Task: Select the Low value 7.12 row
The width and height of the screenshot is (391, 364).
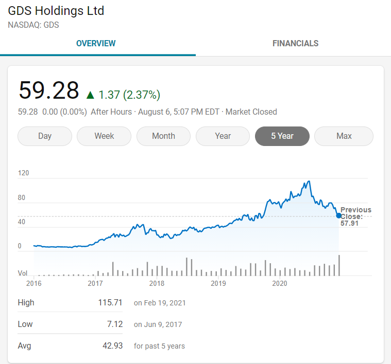Action: click(x=113, y=324)
